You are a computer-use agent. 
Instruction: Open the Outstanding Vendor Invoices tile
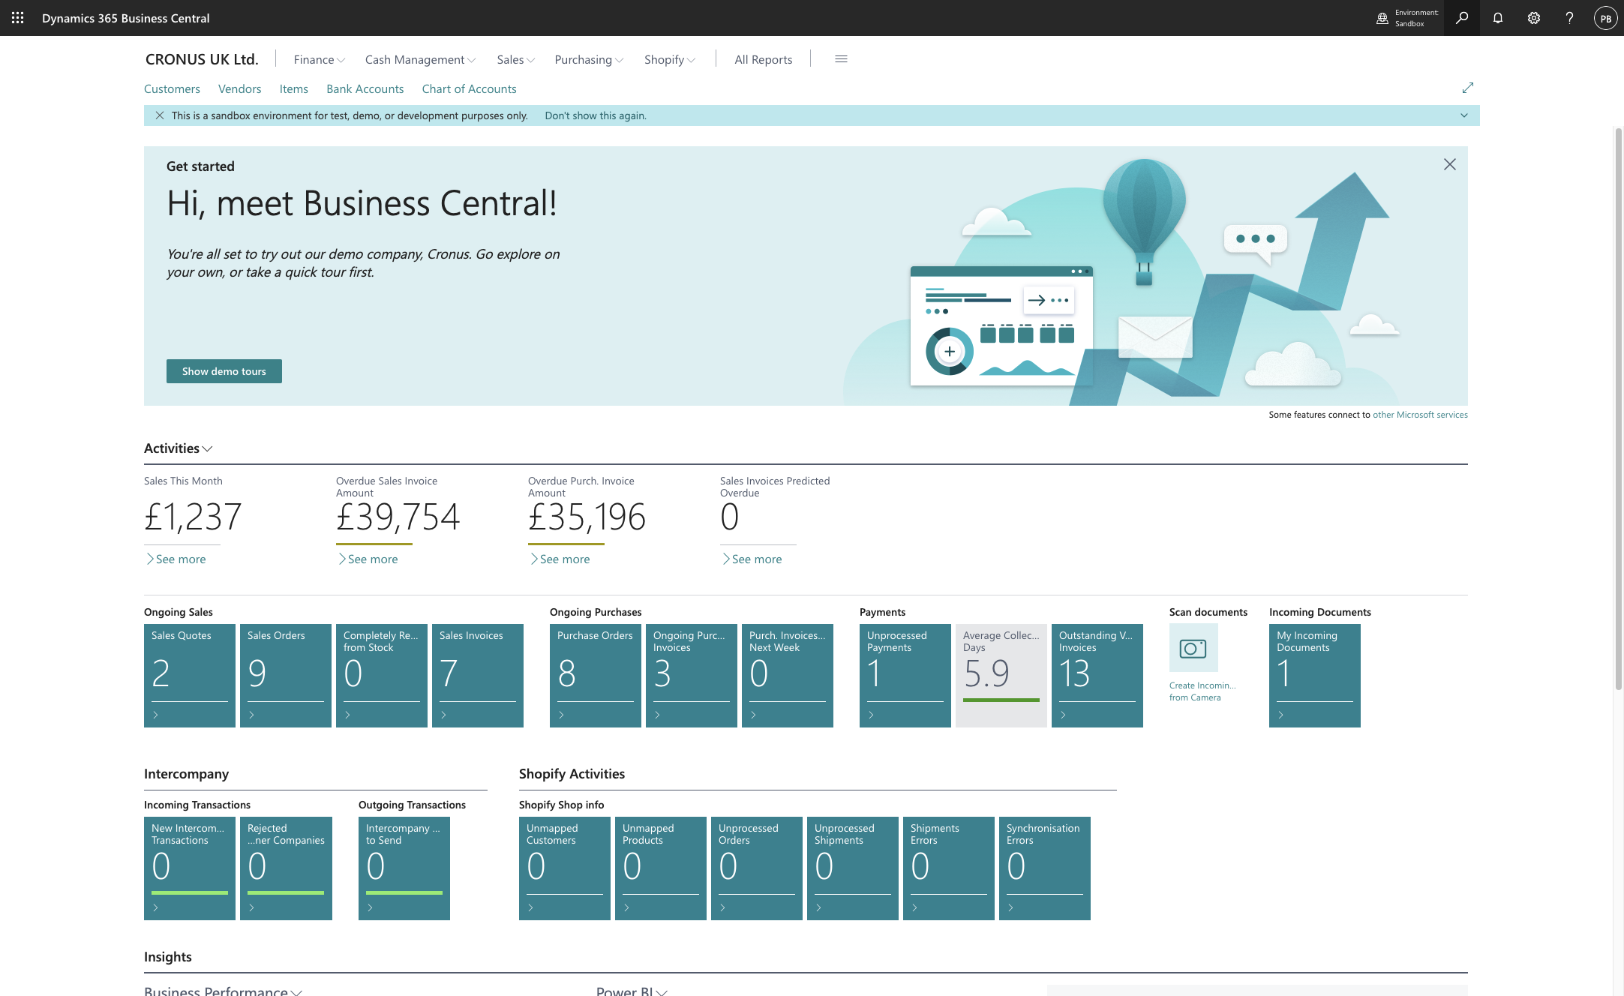(1097, 675)
